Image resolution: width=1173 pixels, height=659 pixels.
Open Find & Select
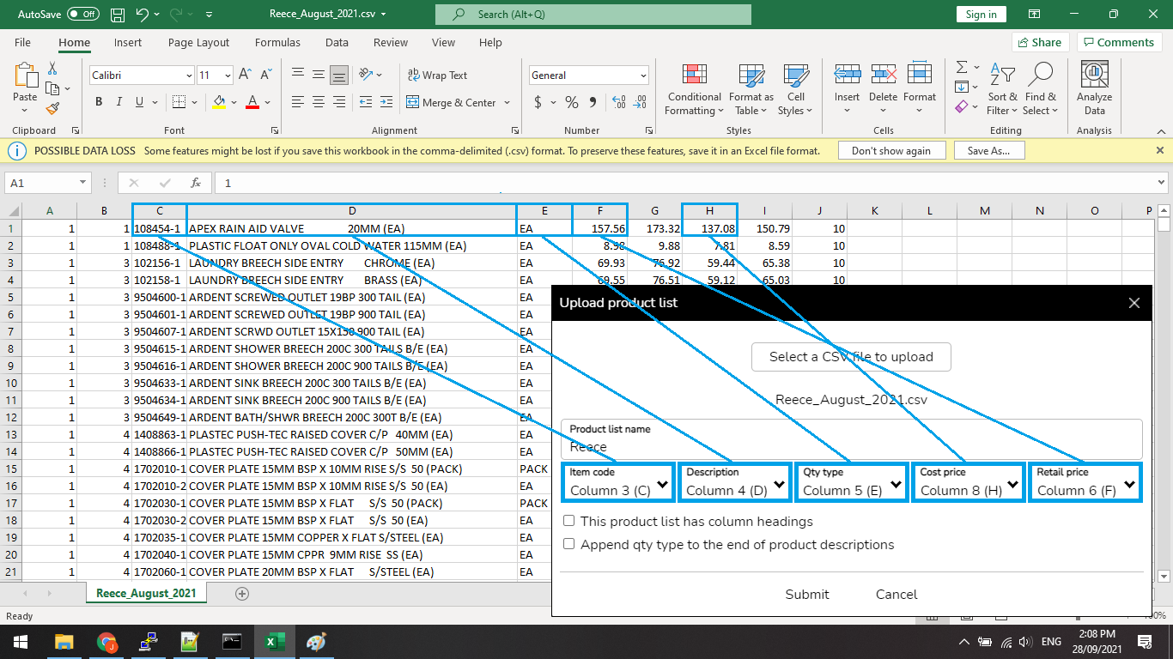[1041, 90]
